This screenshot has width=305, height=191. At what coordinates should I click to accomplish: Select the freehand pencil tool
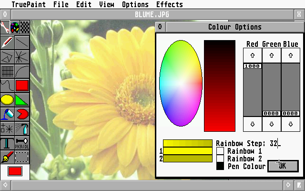coord(8,42)
